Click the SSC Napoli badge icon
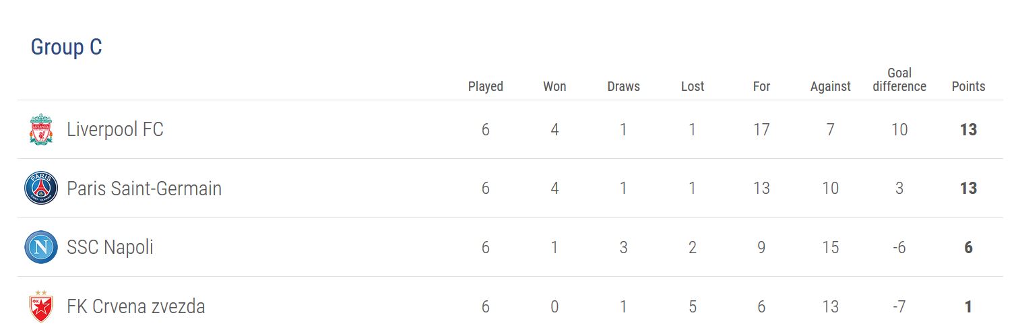 (41, 247)
